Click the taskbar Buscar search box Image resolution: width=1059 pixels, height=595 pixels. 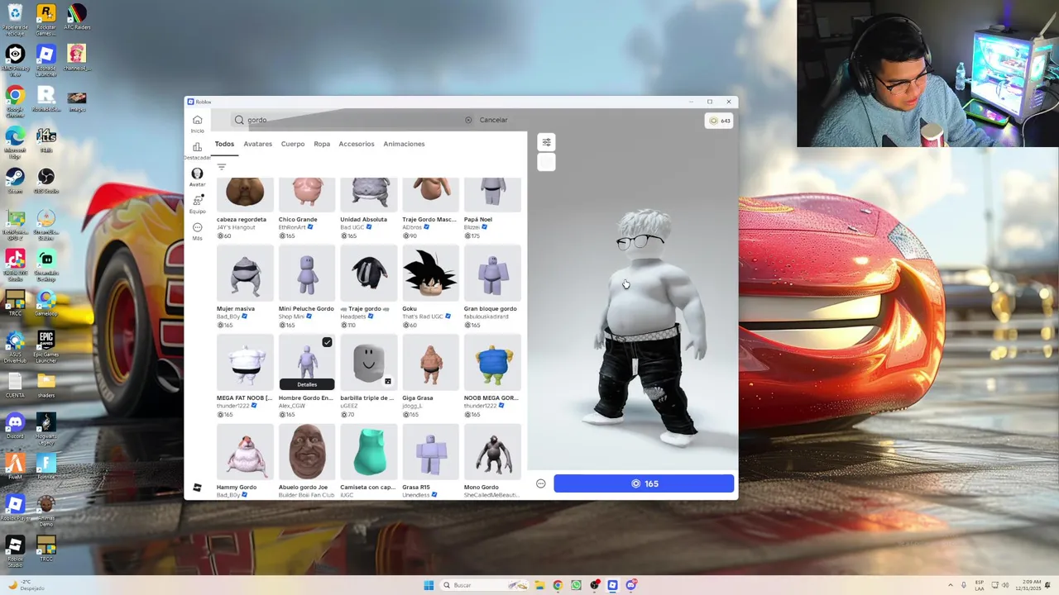[484, 585]
